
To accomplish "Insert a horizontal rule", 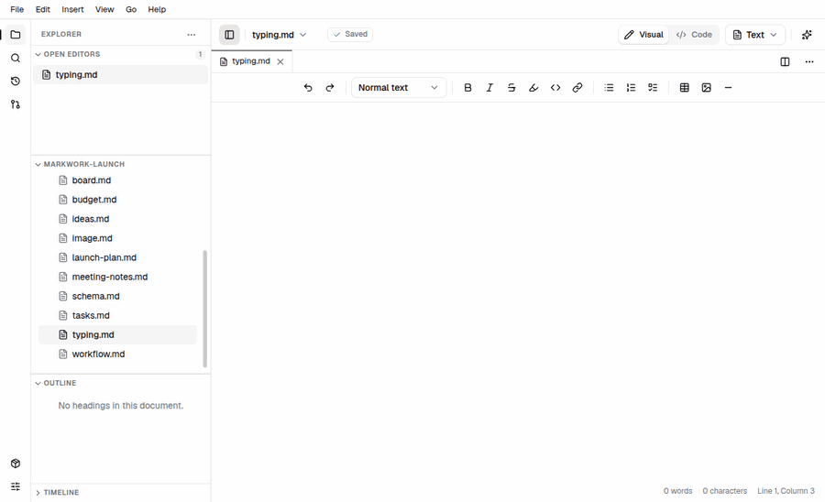I will click(x=728, y=88).
